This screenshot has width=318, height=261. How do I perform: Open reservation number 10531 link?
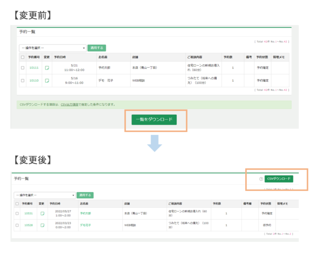click(x=28, y=213)
